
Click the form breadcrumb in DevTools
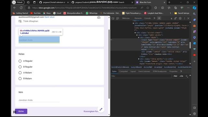pos(170,67)
